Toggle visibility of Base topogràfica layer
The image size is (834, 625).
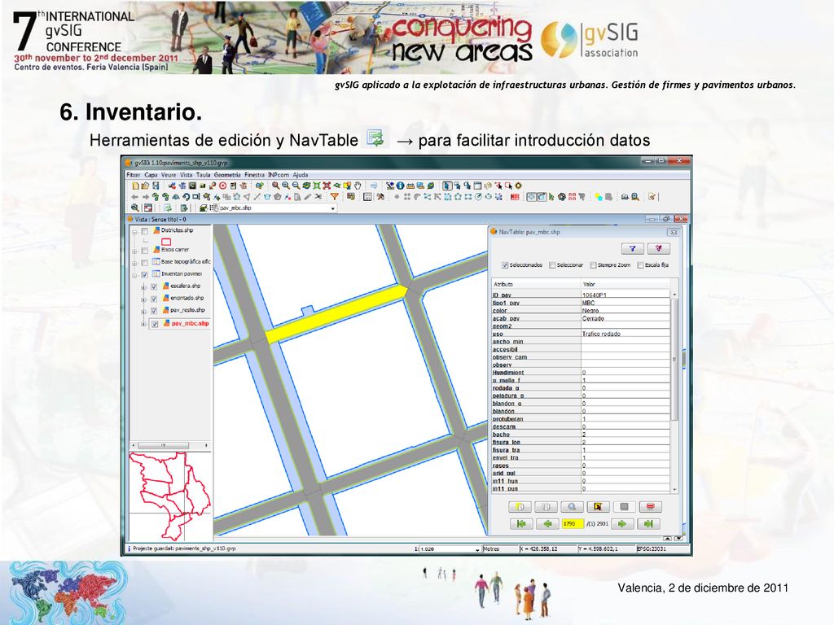145,262
